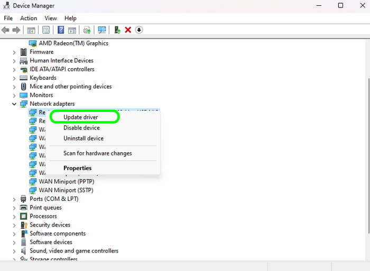Select WAN Miniport (PPTP) adapter
The width and height of the screenshot is (370, 271).
tap(66, 182)
